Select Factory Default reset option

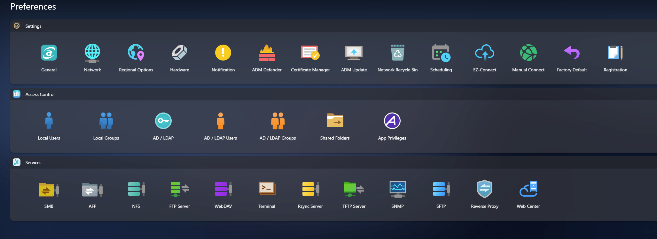click(572, 53)
